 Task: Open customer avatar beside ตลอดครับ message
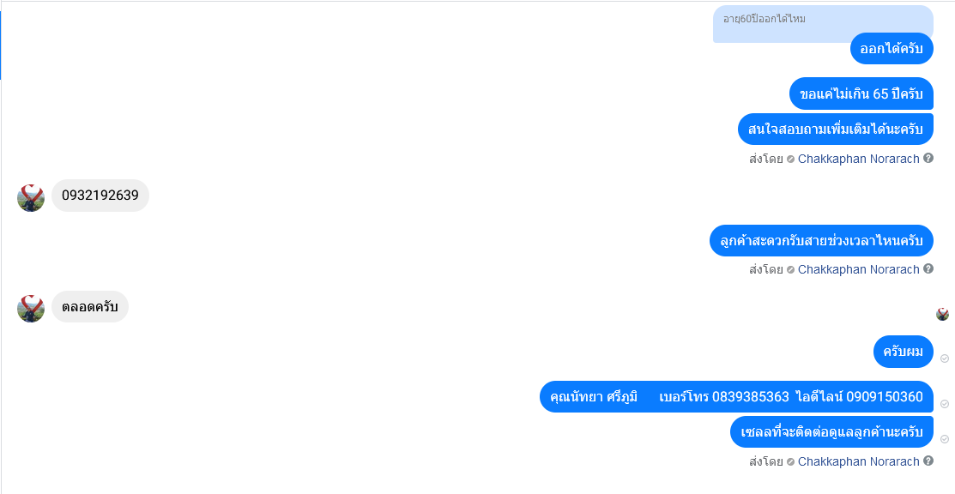click(30, 308)
